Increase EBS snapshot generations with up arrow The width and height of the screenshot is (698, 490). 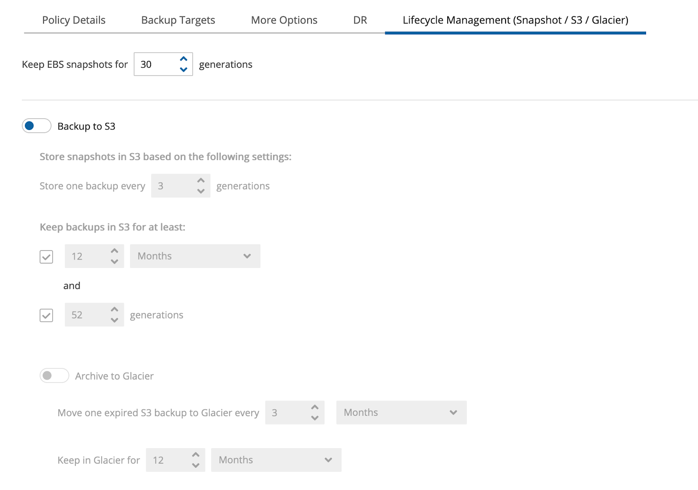pos(184,59)
